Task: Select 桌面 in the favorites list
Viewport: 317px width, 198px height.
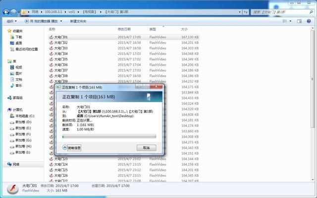Action: 19,43
